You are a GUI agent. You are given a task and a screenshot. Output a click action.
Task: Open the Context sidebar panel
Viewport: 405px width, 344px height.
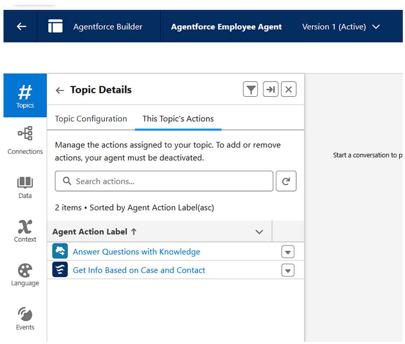[x=25, y=231]
